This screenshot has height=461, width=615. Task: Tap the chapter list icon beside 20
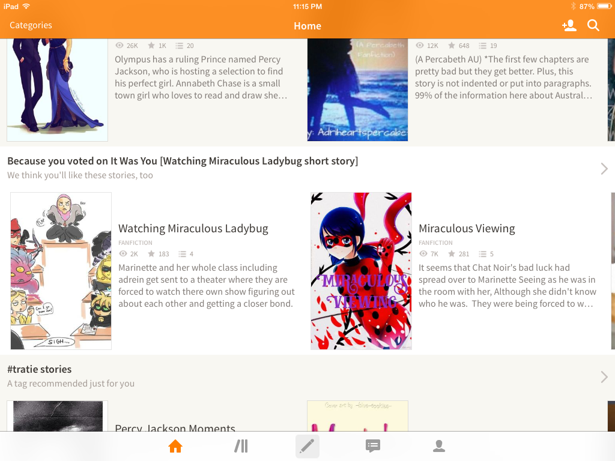179,46
